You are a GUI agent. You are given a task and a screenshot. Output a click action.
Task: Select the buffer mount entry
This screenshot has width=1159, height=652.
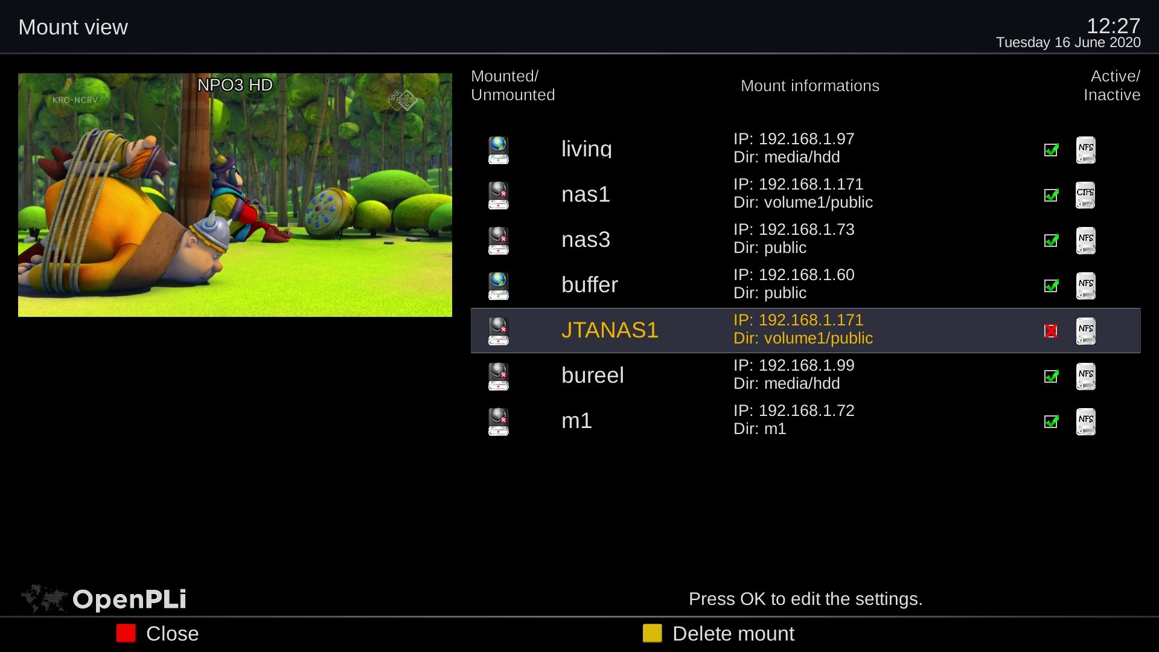click(664, 285)
